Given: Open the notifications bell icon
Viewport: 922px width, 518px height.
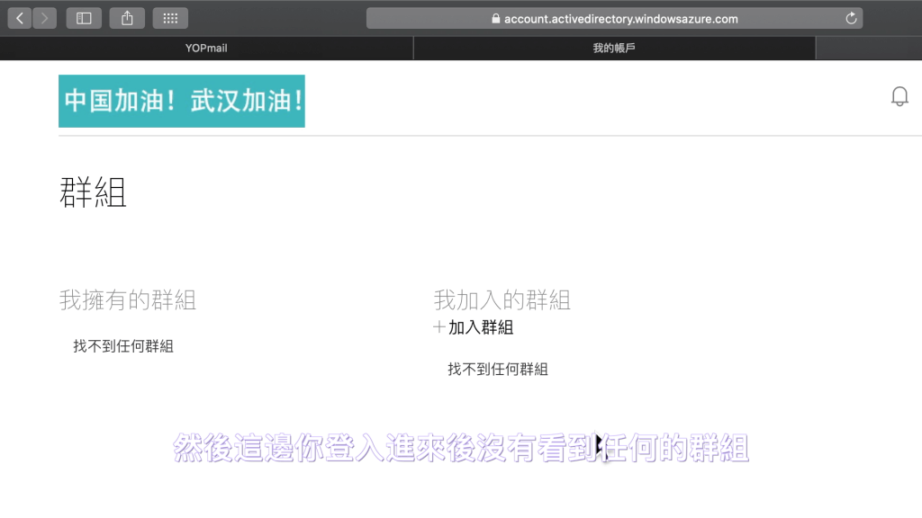Looking at the screenshot, I should point(899,96).
